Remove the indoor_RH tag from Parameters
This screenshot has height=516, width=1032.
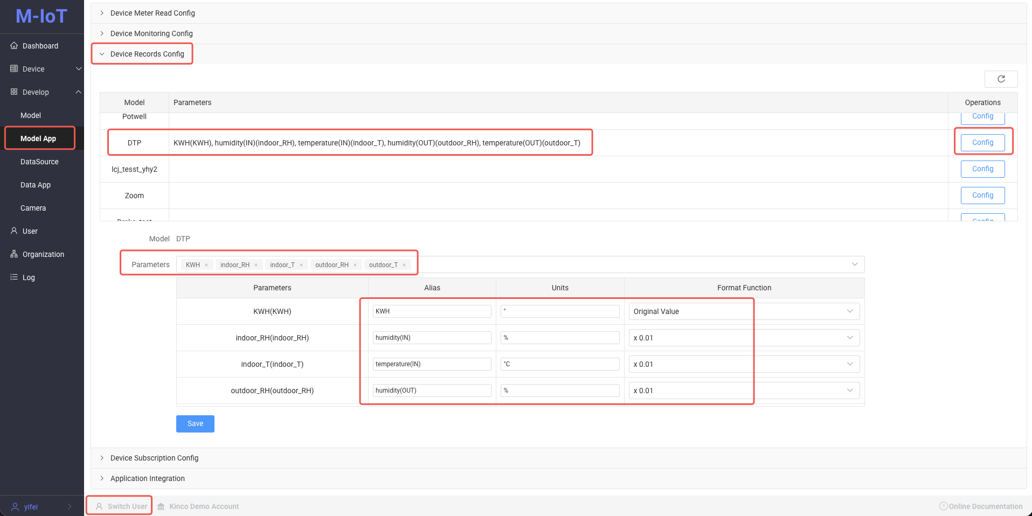tap(256, 265)
